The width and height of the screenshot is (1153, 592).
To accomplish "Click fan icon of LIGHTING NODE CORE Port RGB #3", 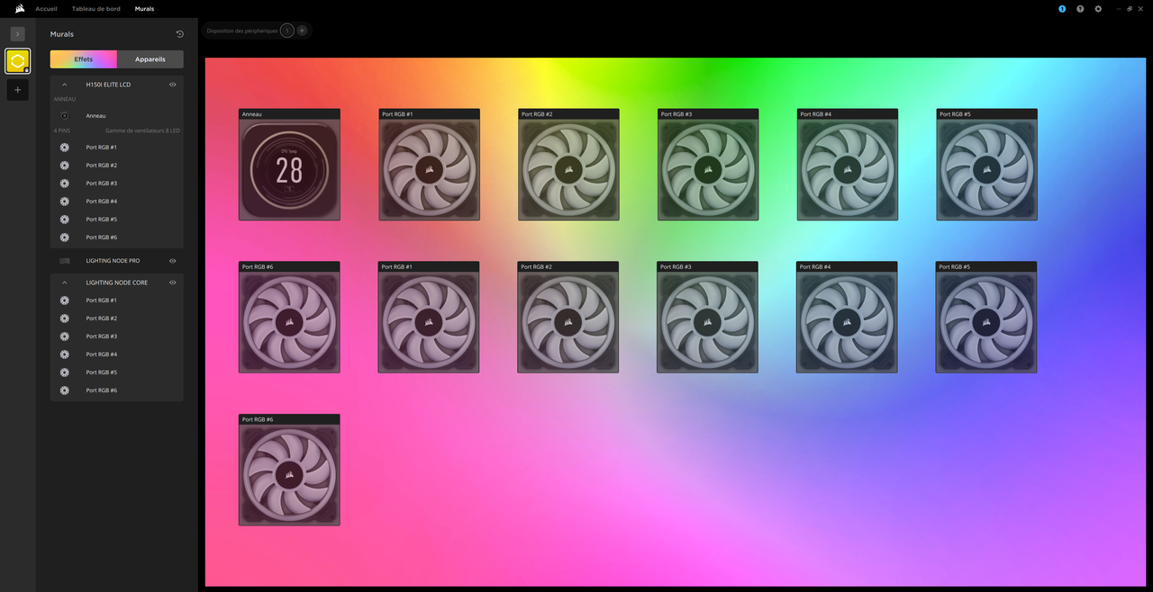I will [x=64, y=336].
